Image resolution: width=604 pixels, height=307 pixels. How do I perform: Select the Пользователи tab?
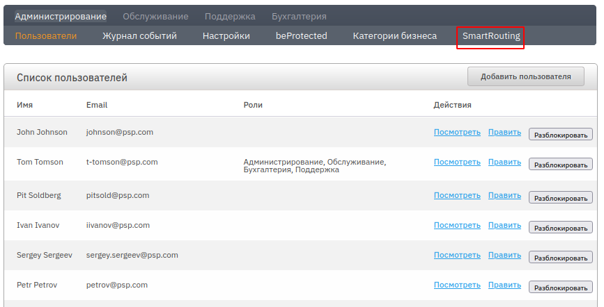coord(46,36)
